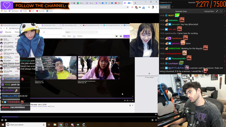Switch to the 'Best m...' browser tab

tap(81, 3)
